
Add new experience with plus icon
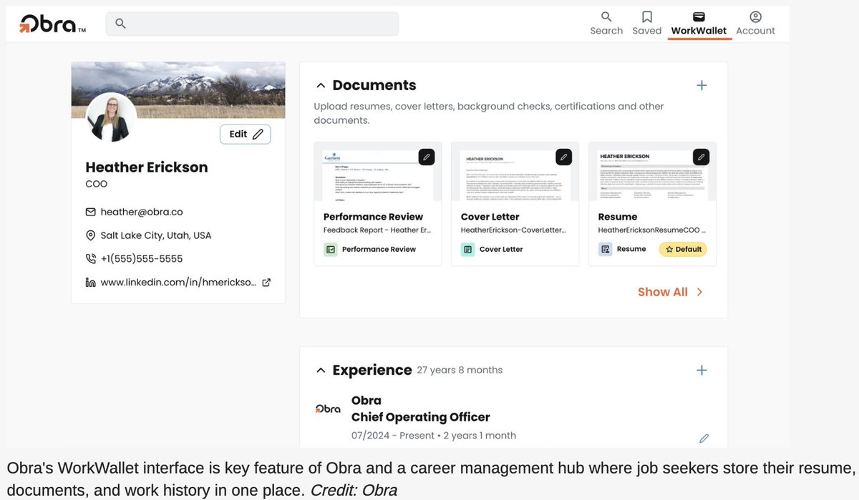click(x=702, y=371)
